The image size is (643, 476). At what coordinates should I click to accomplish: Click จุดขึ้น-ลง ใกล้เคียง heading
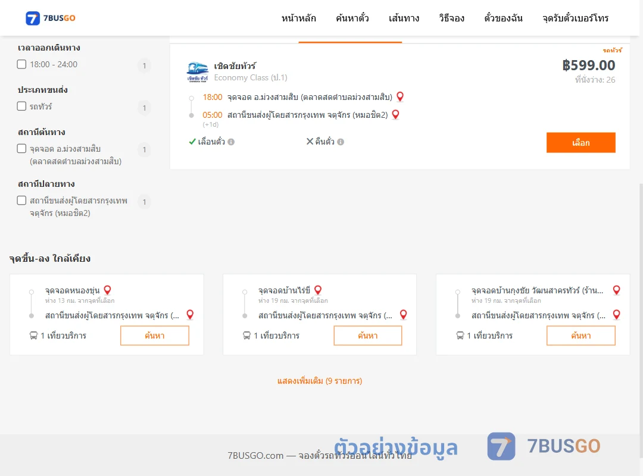[x=50, y=259]
